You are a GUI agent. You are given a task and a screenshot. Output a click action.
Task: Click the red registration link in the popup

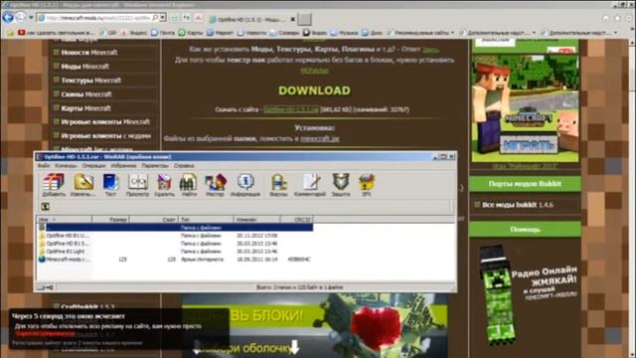46,333
